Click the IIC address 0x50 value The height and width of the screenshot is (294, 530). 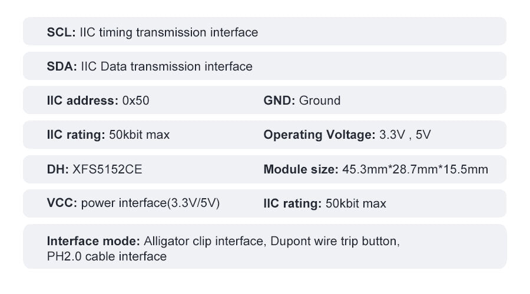tap(135, 101)
